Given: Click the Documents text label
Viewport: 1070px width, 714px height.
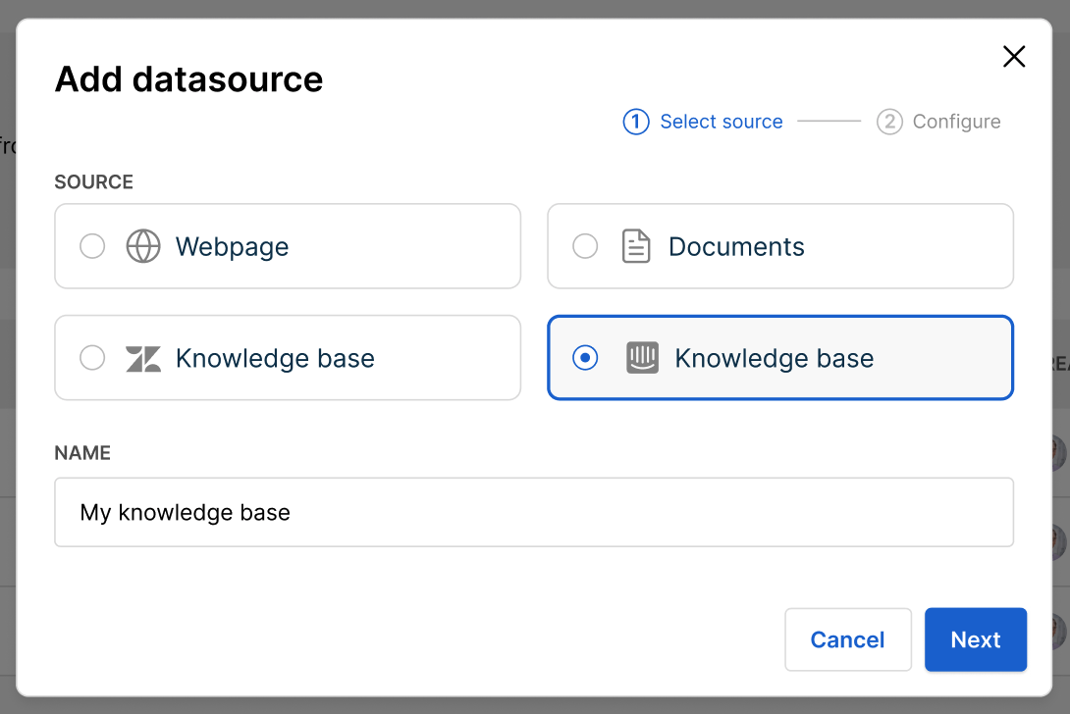Looking at the screenshot, I should 736,246.
